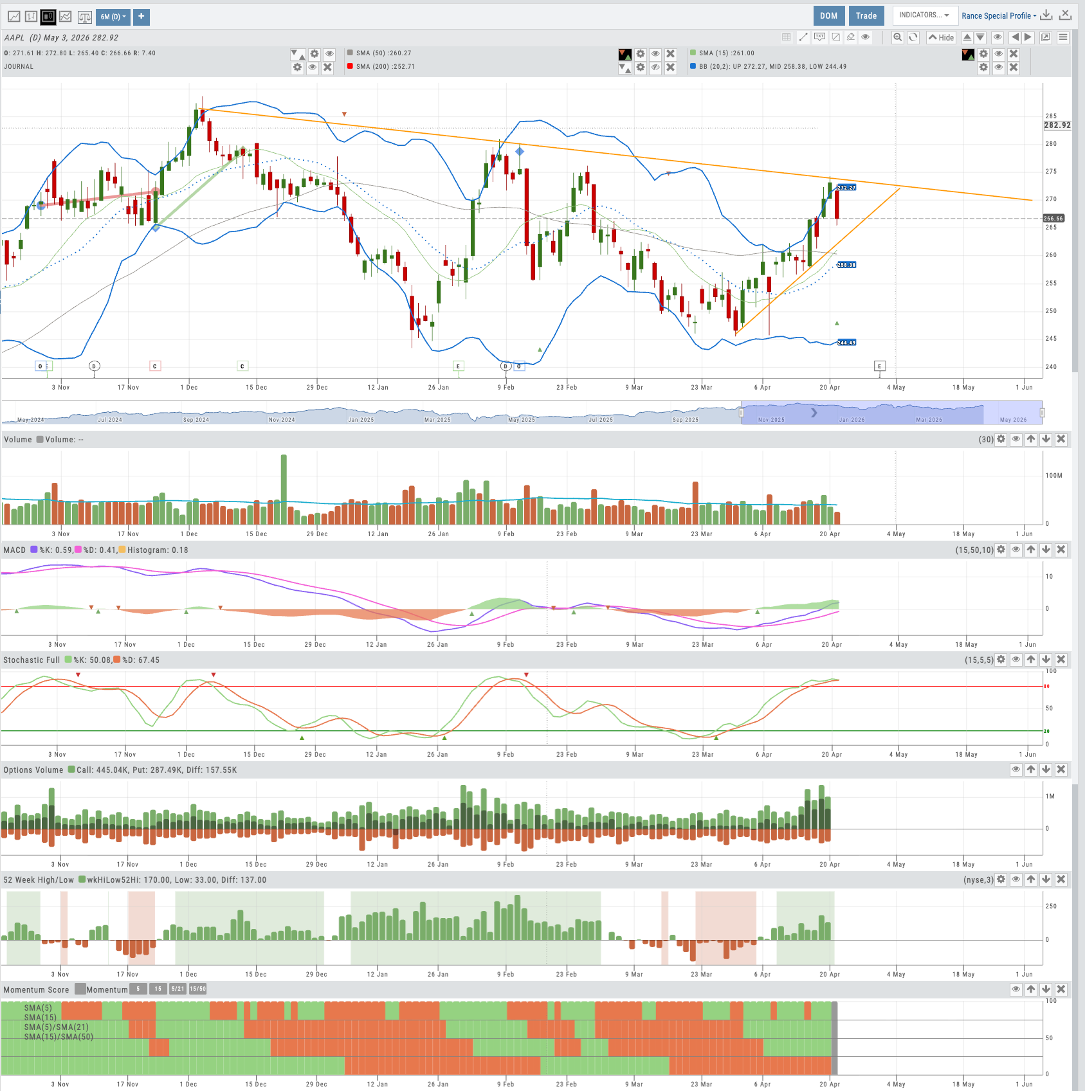Viewport: 1085px width, 1091px height.
Task: Expand the Rance Special Profile menu
Action: pyautogui.click(x=998, y=15)
